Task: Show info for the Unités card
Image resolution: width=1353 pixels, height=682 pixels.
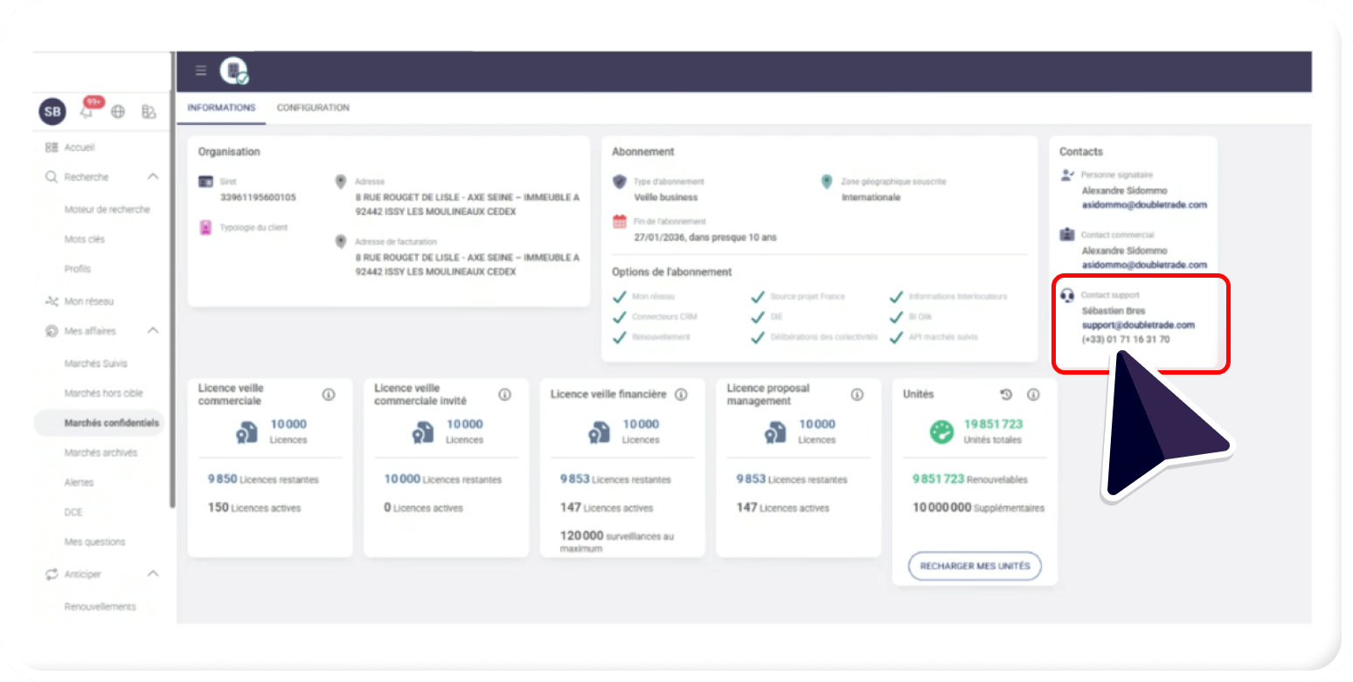Action: pyautogui.click(x=1033, y=395)
